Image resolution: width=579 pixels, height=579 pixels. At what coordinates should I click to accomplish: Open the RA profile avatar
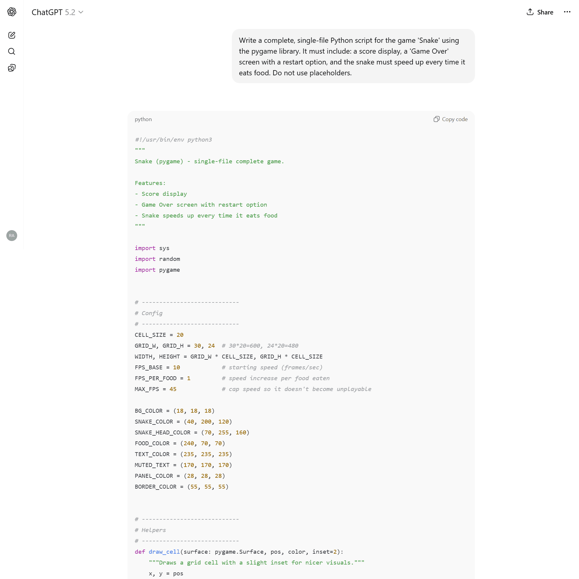(x=12, y=236)
